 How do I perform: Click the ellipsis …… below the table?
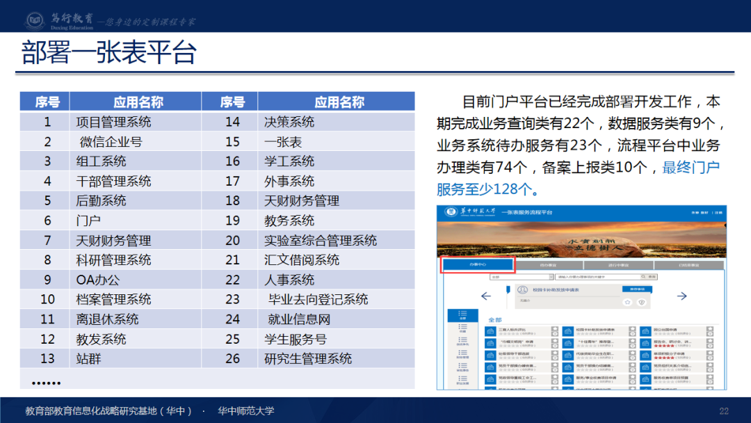click(46, 383)
